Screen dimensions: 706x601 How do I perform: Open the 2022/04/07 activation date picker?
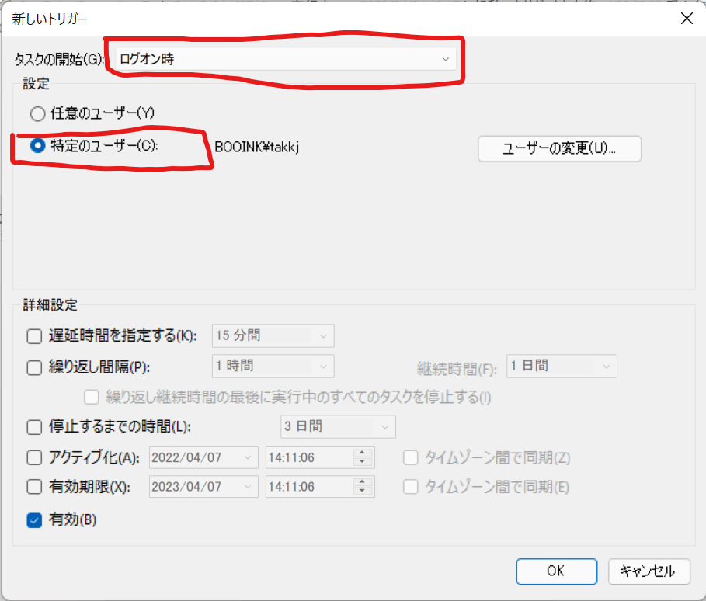point(203,458)
